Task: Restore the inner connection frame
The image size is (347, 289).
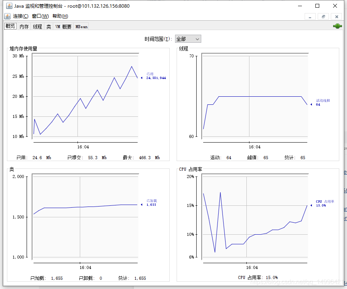Action: [323, 17]
